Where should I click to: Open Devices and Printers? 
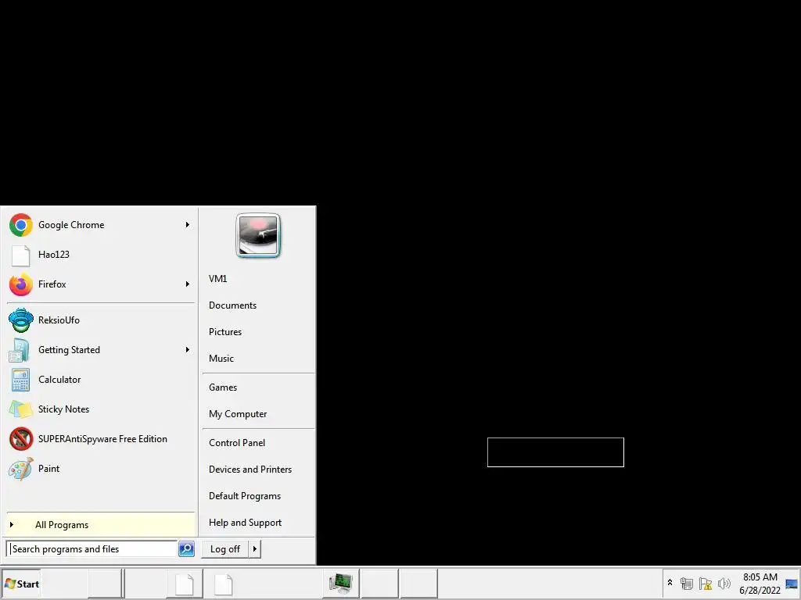tap(250, 470)
